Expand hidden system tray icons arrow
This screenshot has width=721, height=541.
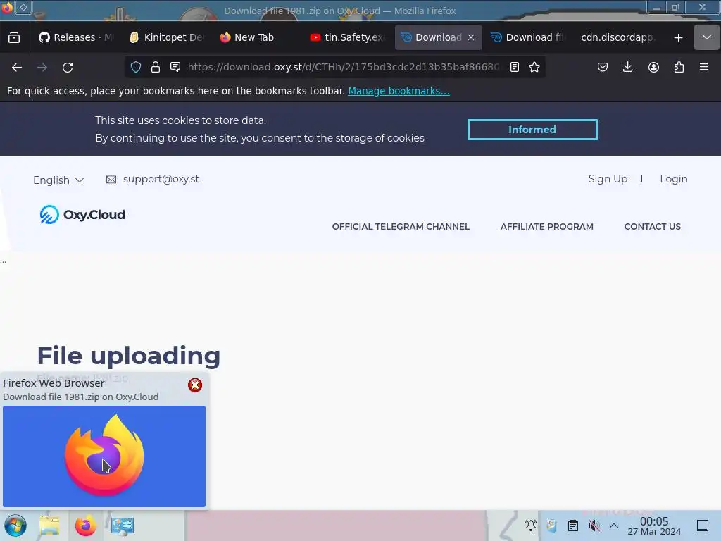tap(614, 526)
